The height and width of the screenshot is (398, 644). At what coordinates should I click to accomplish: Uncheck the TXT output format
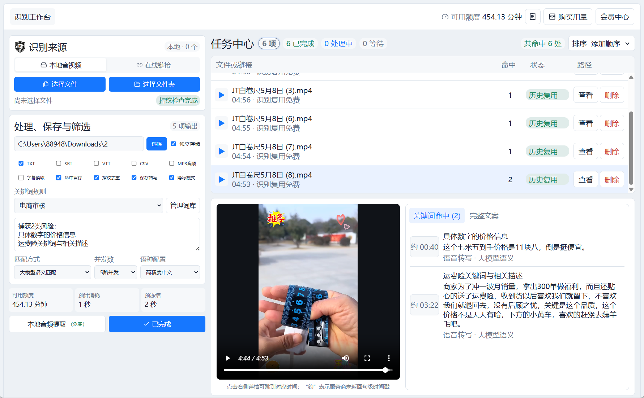pyautogui.click(x=21, y=163)
